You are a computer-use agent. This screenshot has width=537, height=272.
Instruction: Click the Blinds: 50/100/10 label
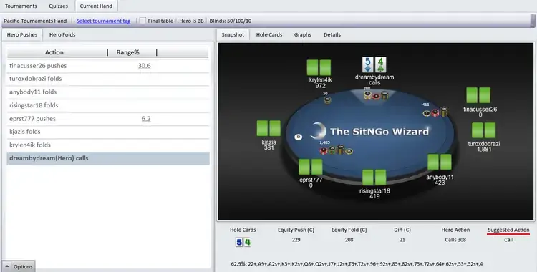tap(230, 21)
